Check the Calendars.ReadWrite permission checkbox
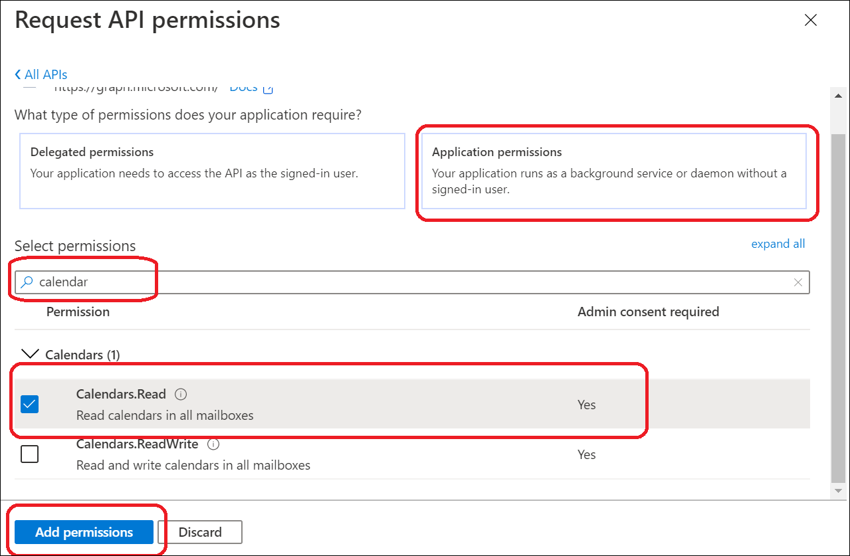The image size is (850, 556). coord(29,454)
